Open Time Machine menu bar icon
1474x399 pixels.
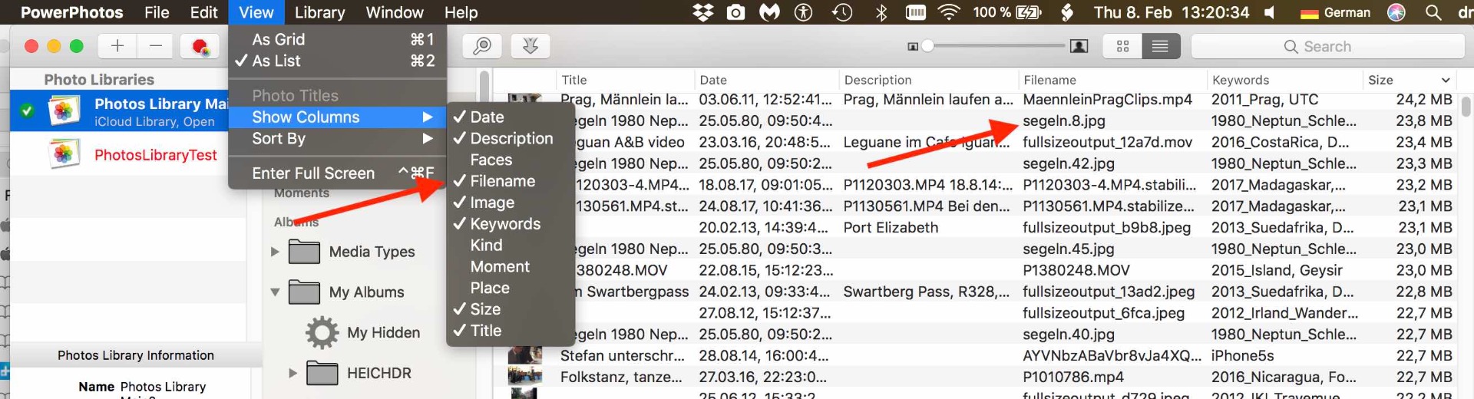point(842,12)
